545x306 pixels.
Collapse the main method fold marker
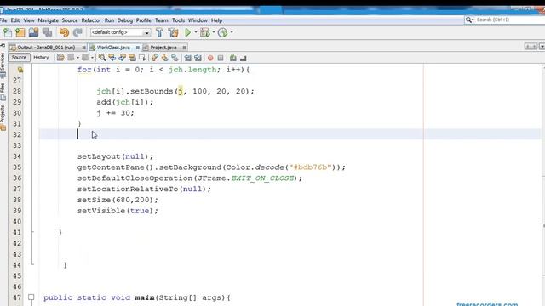click(x=32, y=297)
